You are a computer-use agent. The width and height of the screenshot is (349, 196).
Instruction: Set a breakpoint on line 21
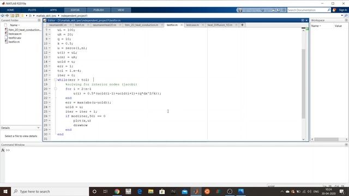tap(50, 93)
